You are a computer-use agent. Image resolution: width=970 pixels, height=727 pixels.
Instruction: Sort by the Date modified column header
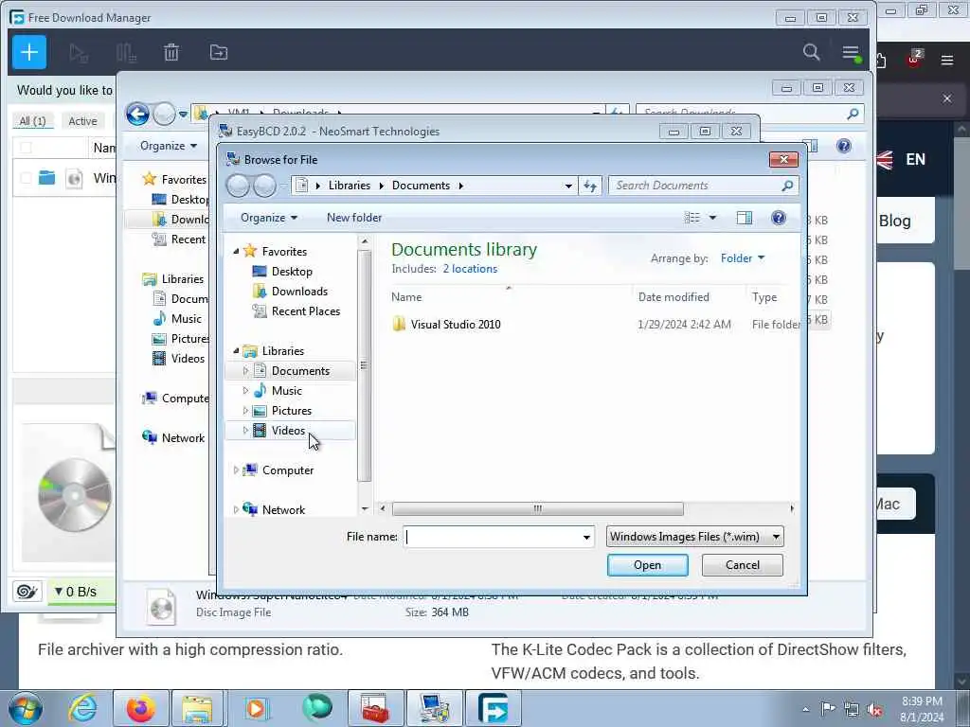click(x=674, y=297)
